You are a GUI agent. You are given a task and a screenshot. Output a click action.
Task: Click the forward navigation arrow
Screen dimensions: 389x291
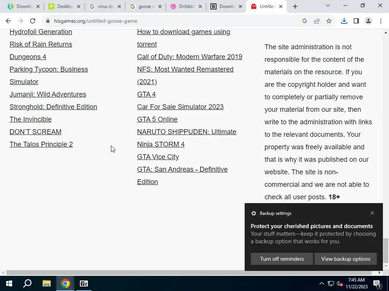coord(21,21)
